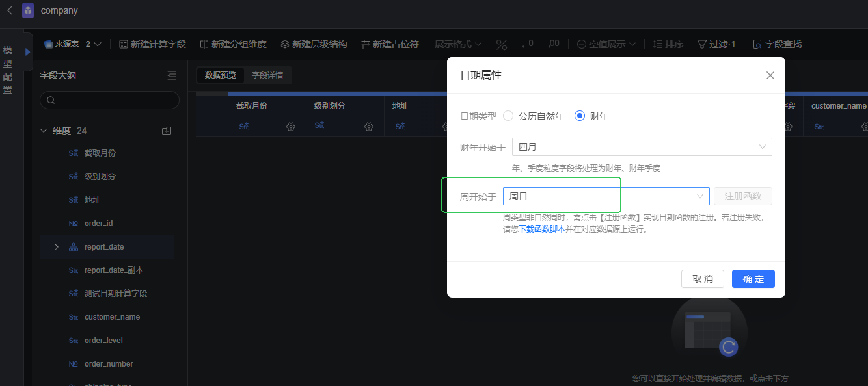Close the 日期属性 dialog

pos(770,75)
